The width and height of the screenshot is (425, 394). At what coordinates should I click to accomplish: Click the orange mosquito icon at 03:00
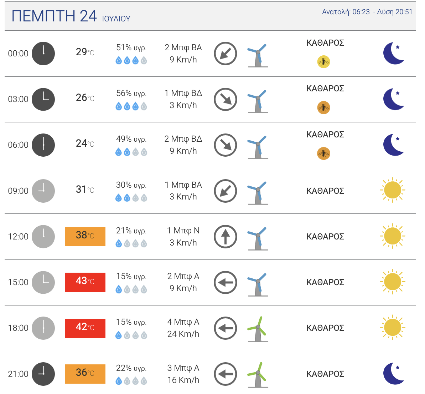323,107
